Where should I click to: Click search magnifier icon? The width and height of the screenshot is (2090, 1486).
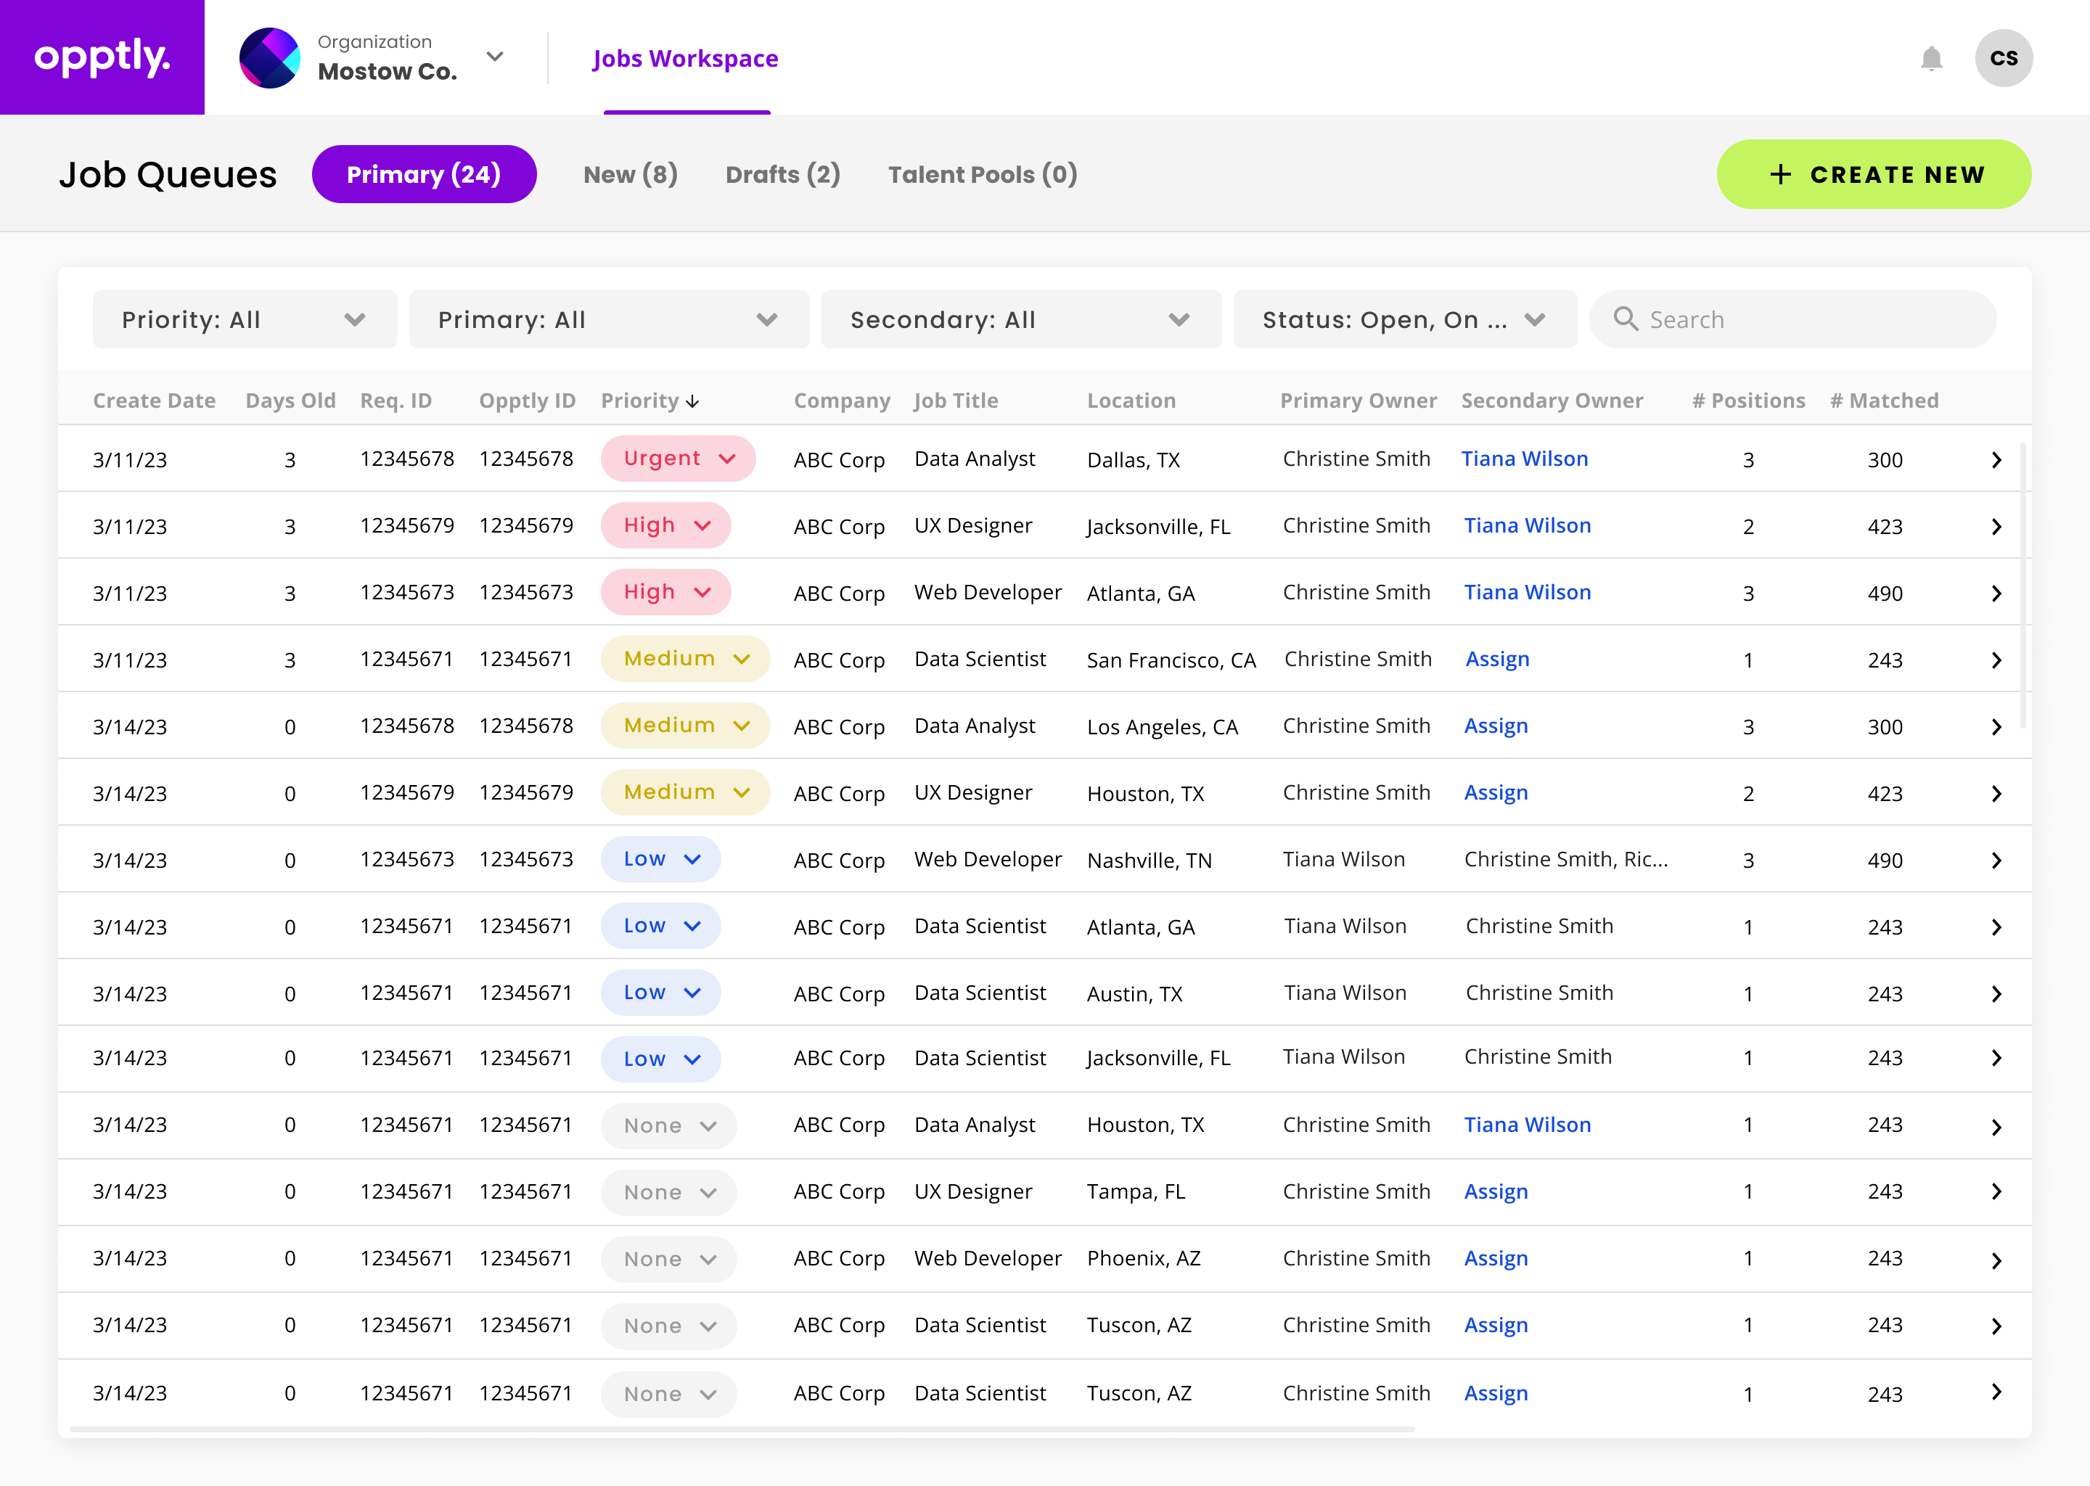point(1625,319)
